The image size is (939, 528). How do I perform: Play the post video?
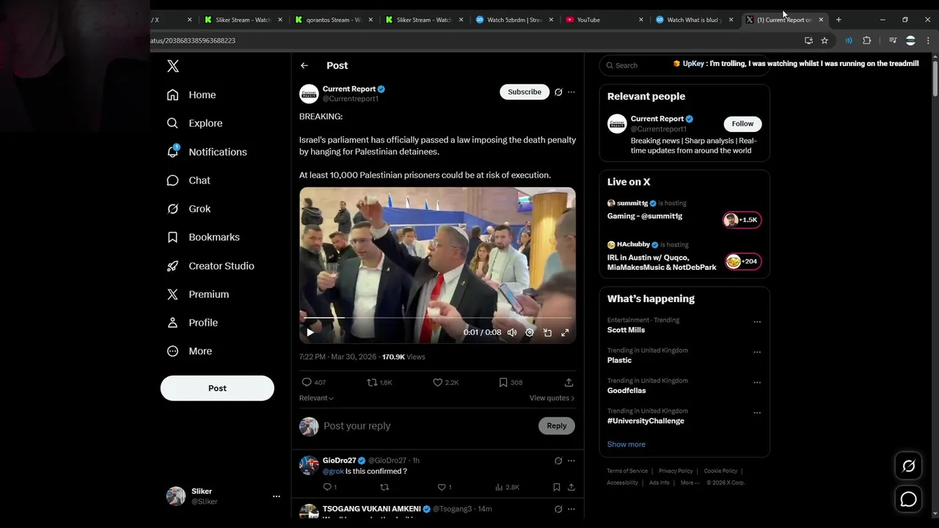(x=310, y=332)
